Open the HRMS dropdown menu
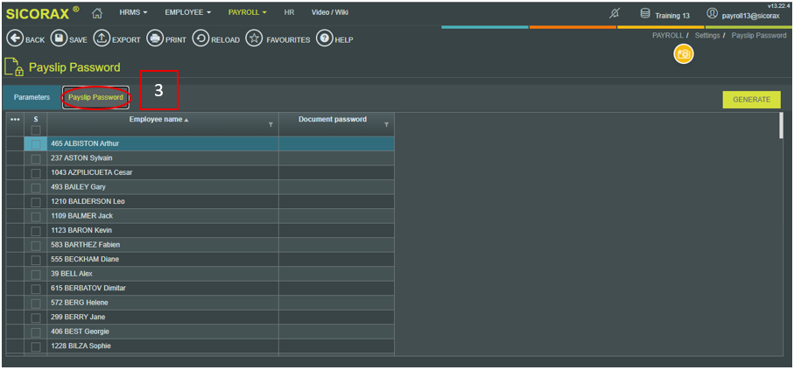This screenshot has height=370, width=794. pos(133,13)
